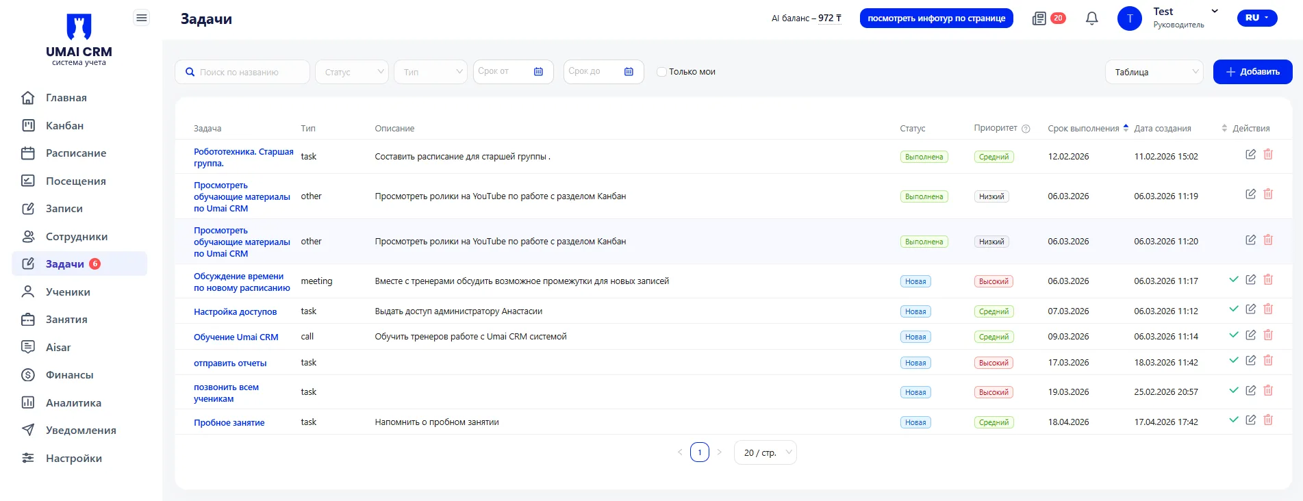Switch language via RU selector

click(x=1256, y=18)
